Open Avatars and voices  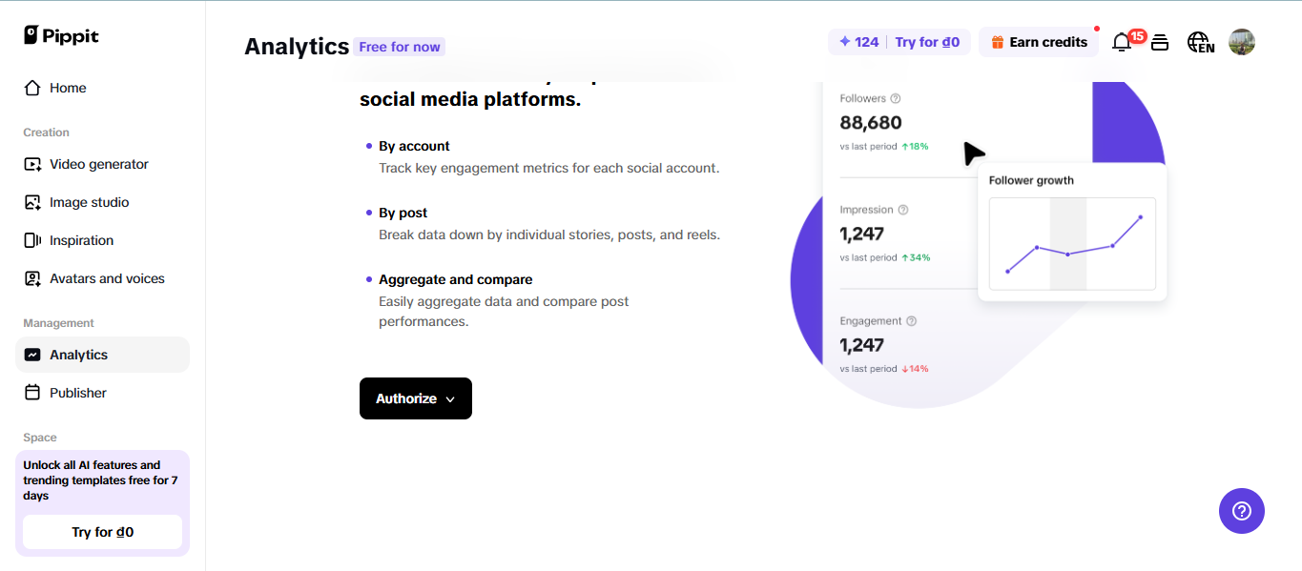(x=107, y=277)
